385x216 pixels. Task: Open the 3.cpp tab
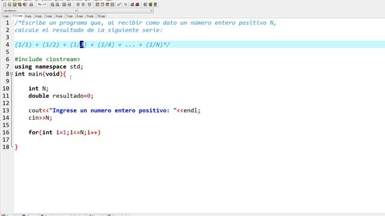tap(28, 16)
